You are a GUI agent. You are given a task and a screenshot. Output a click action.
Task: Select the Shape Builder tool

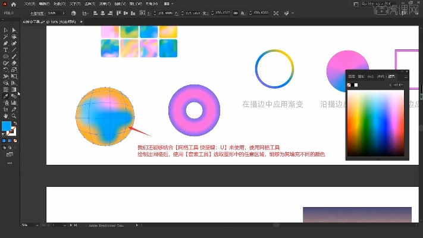pyautogui.click(x=5, y=83)
